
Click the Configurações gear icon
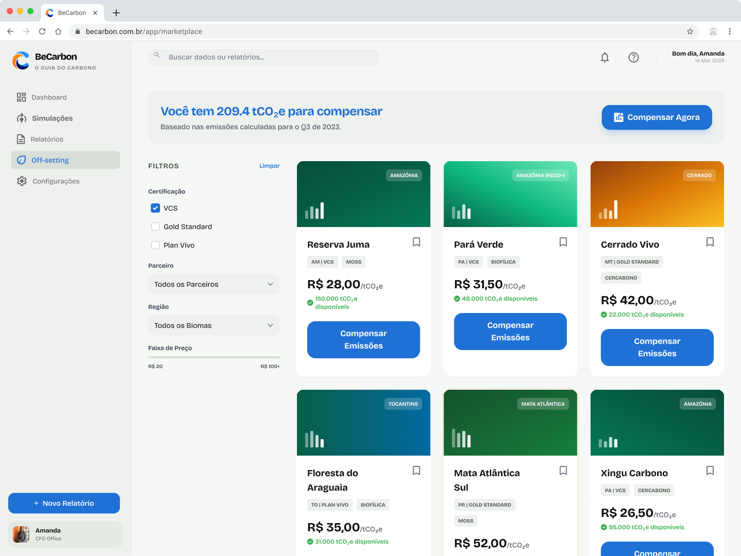[22, 181]
